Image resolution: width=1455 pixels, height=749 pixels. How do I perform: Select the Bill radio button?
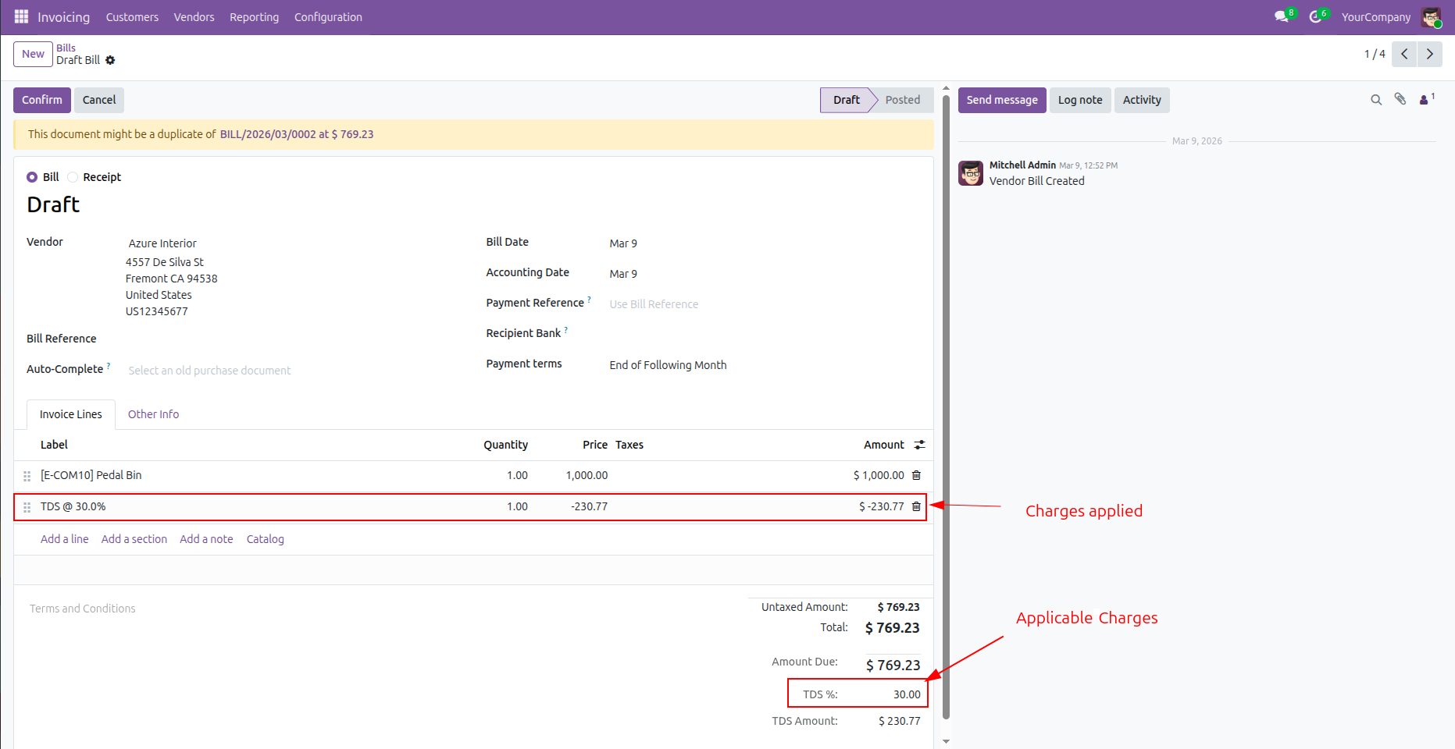click(x=32, y=177)
